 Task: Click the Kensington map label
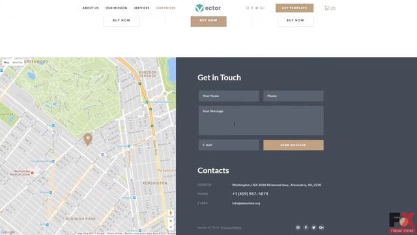[x=155, y=183]
